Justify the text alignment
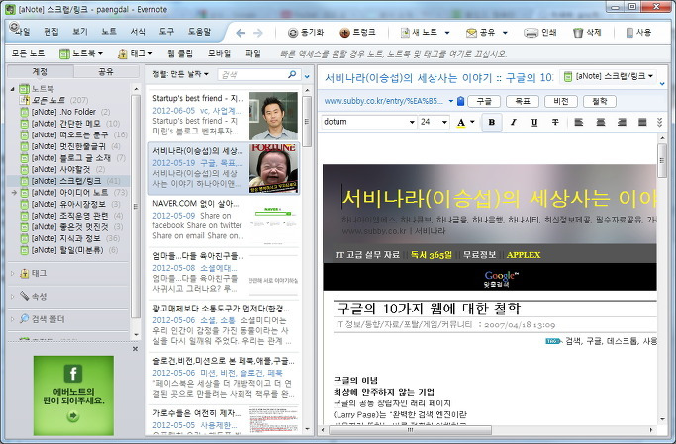 click(x=642, y=122)
